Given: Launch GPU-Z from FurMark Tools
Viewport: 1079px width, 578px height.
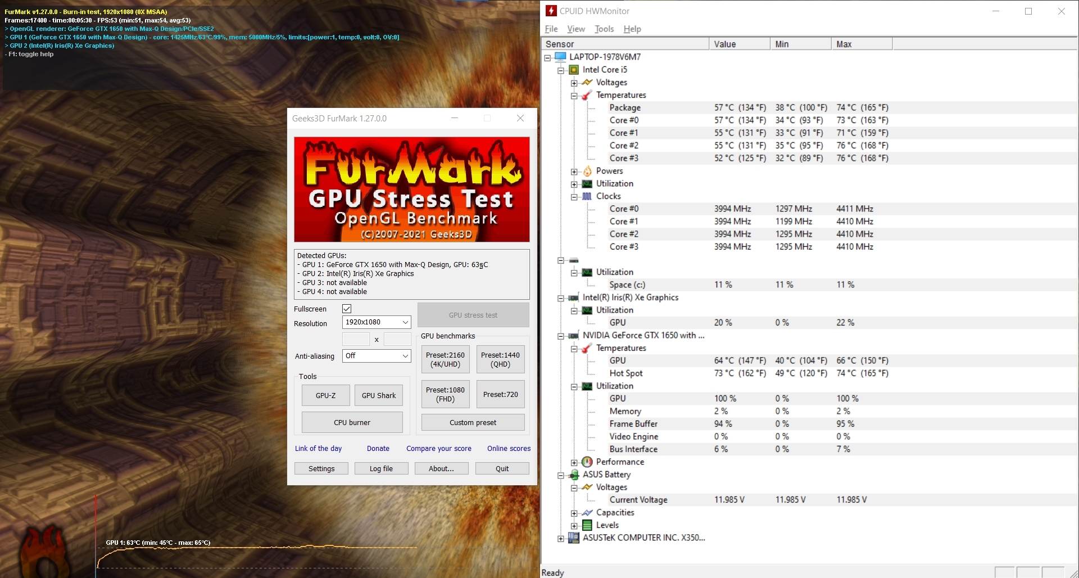Looking at the screenshot, I should tap(326, 395).
